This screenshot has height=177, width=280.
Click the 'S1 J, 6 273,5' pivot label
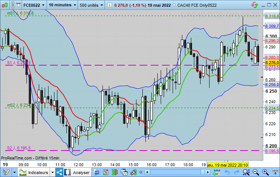[19, 63]
